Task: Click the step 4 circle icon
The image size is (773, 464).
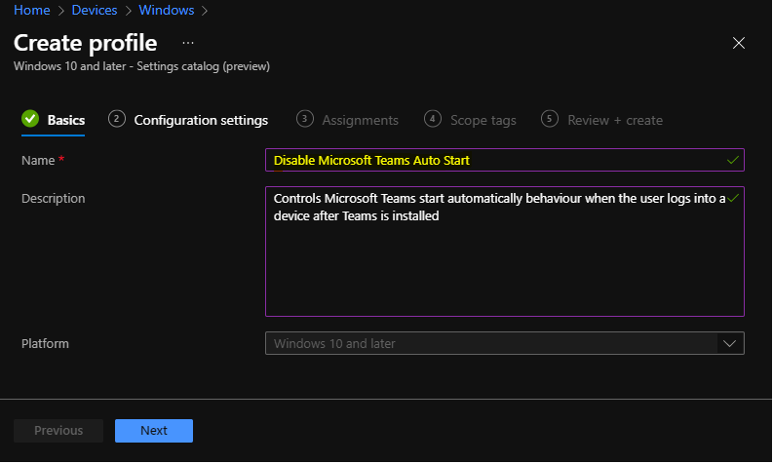Action: point(433,119)
